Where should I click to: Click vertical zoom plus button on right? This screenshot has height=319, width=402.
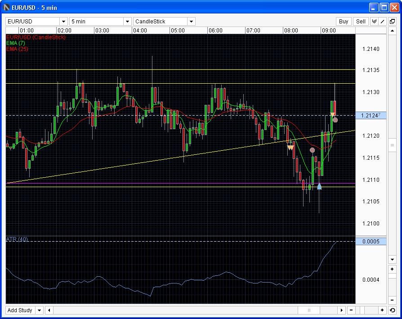pyautogui.click(x=392, y=269)
